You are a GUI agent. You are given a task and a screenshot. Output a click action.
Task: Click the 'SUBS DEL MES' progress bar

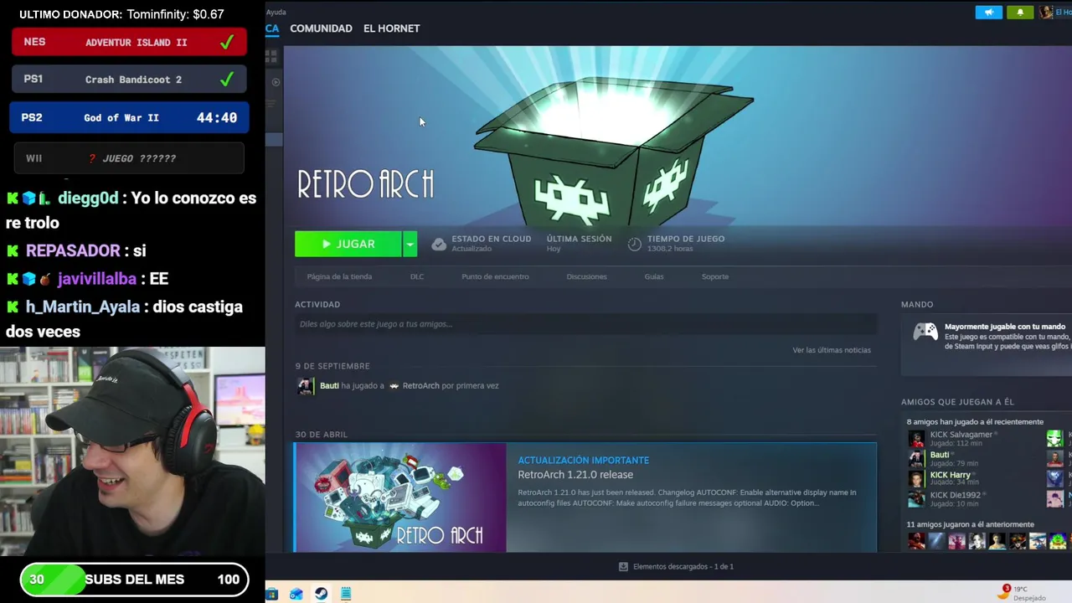tap(134, 580)
